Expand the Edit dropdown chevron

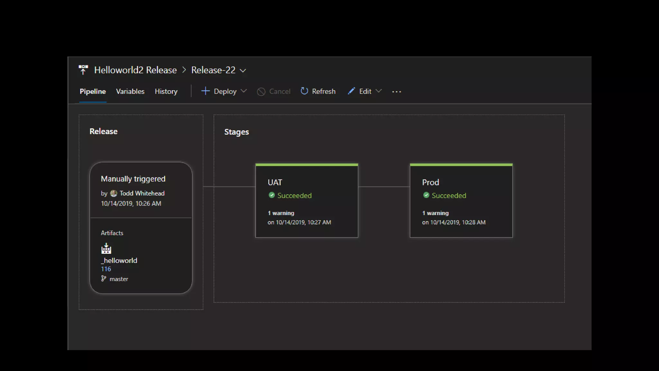(379, 91)
